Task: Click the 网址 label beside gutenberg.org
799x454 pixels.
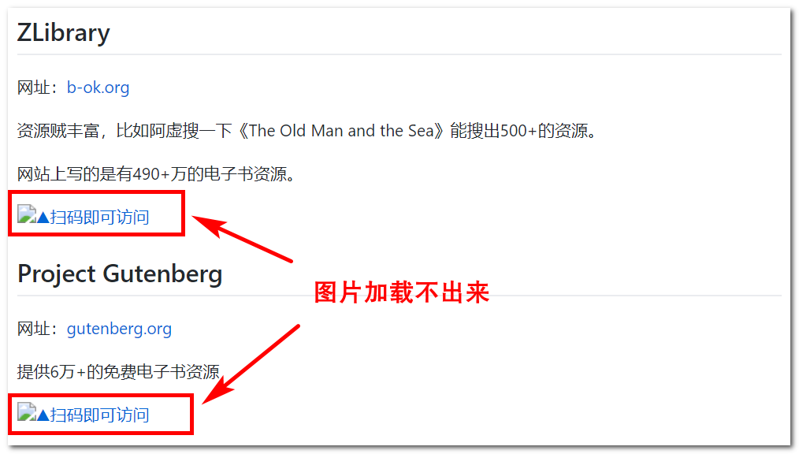Action: coord(34,329)
